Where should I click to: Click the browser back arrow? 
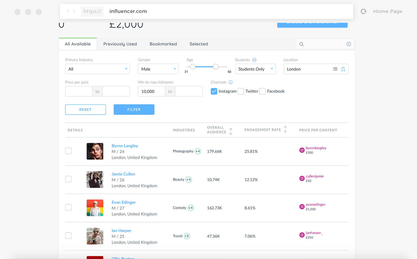tap(68, 11)
